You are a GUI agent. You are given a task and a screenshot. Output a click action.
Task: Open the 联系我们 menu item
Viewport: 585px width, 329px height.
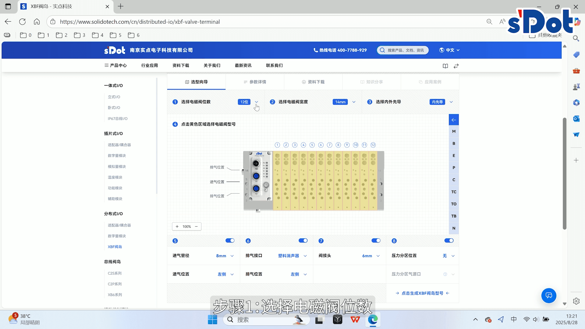(275, 65)
